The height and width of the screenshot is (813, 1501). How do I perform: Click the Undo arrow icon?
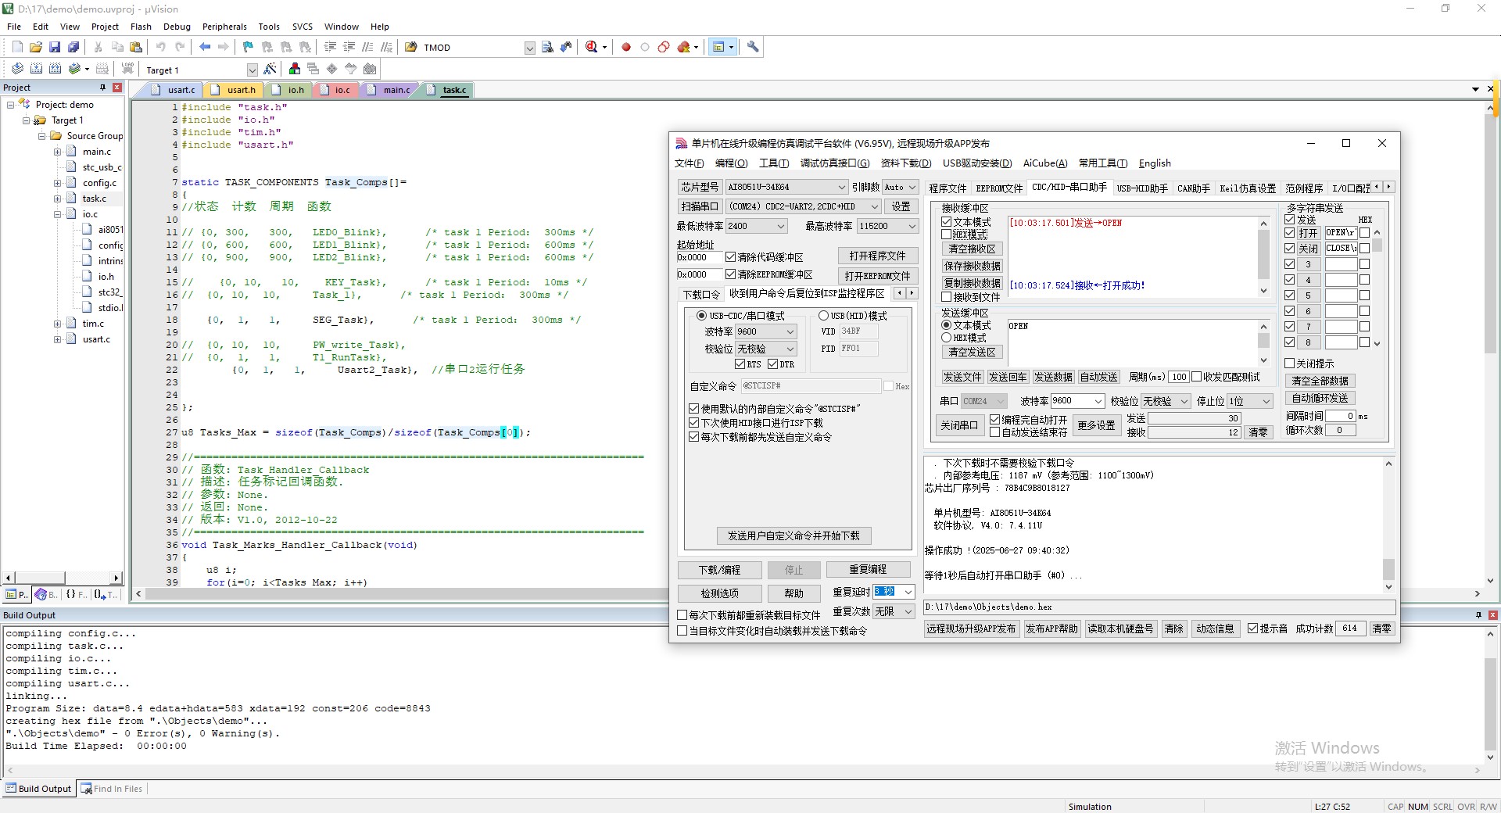point(161,47)
